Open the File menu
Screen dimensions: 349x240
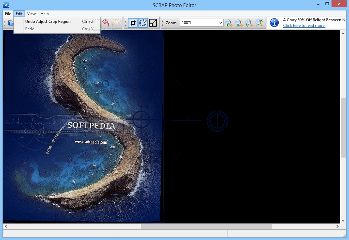[8, 13]
